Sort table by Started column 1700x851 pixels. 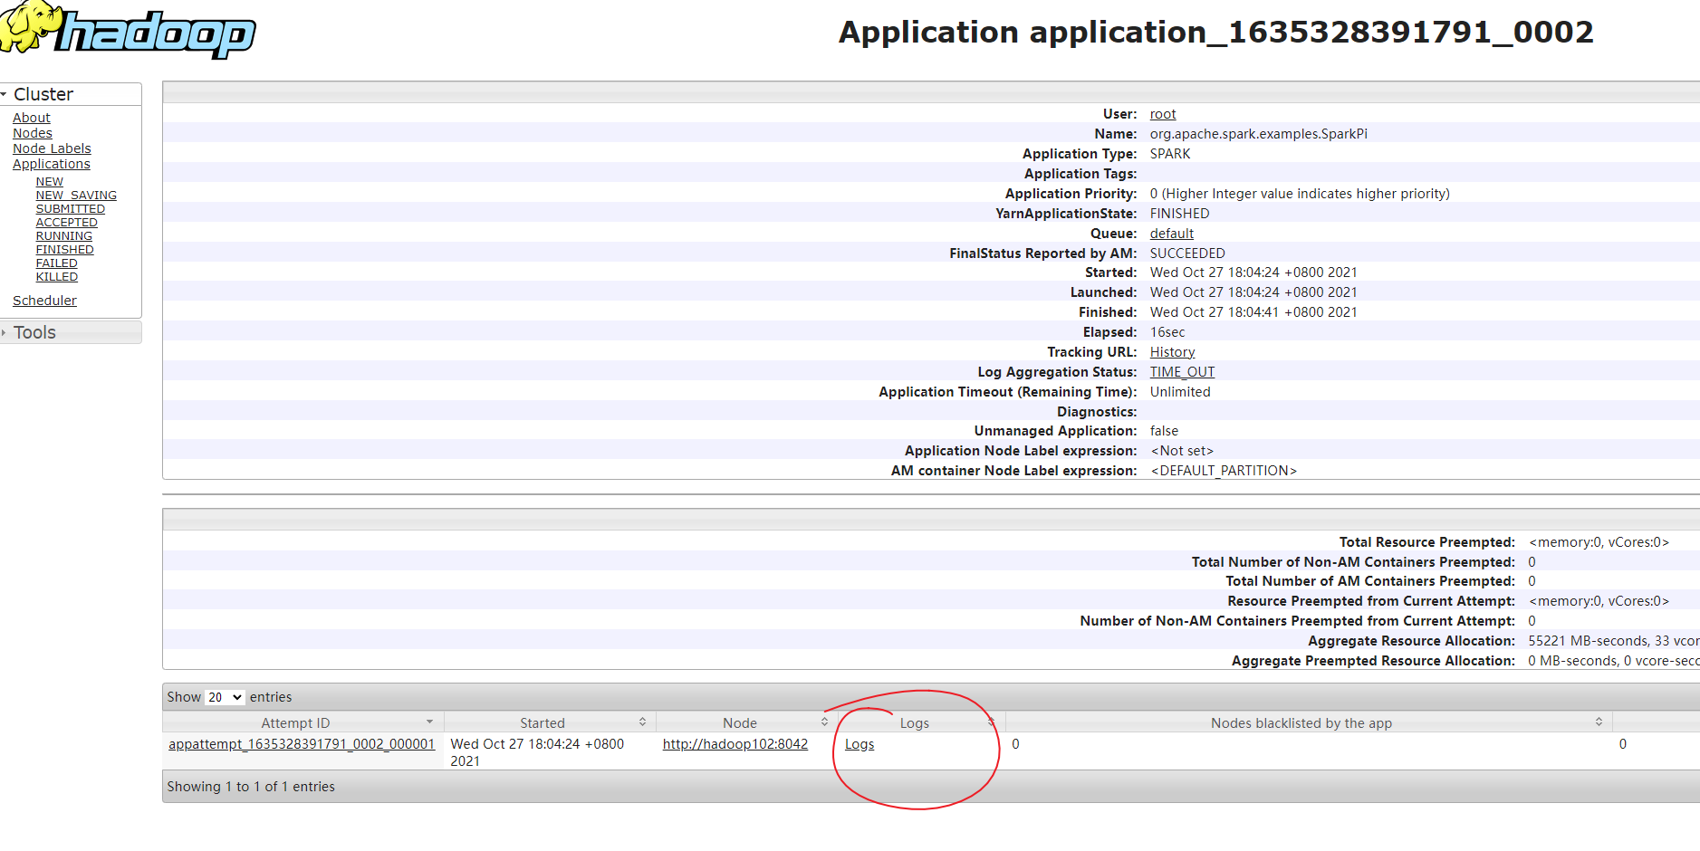click(x=550, y=722)
